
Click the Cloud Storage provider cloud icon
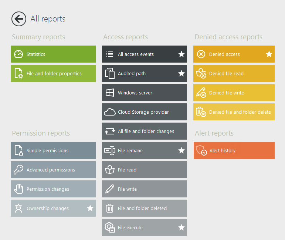pos(110,112)
